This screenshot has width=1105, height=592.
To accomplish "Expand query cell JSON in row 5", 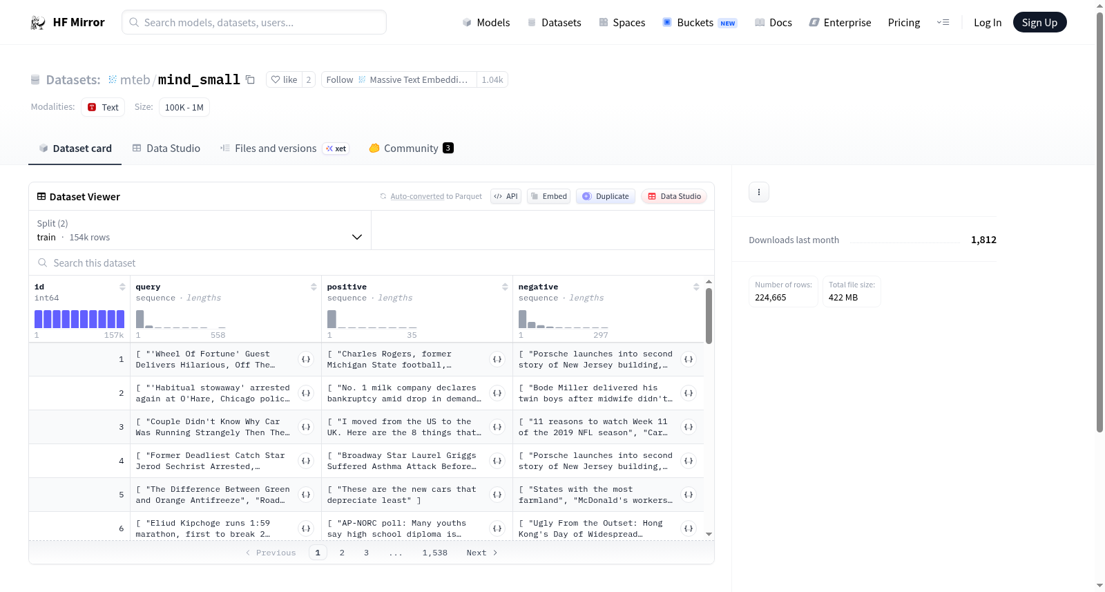I will point(306,495).
